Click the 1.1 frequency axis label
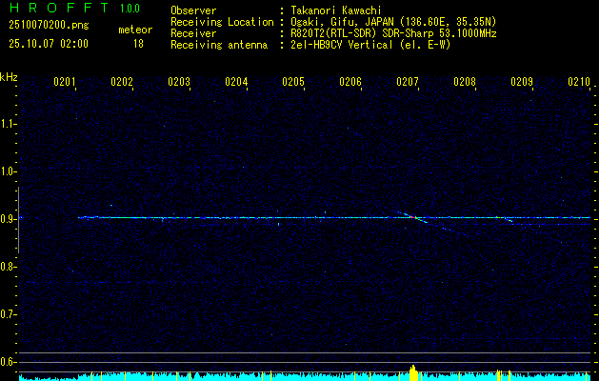This screenshot has width=599, height=381. pos(9,124)
